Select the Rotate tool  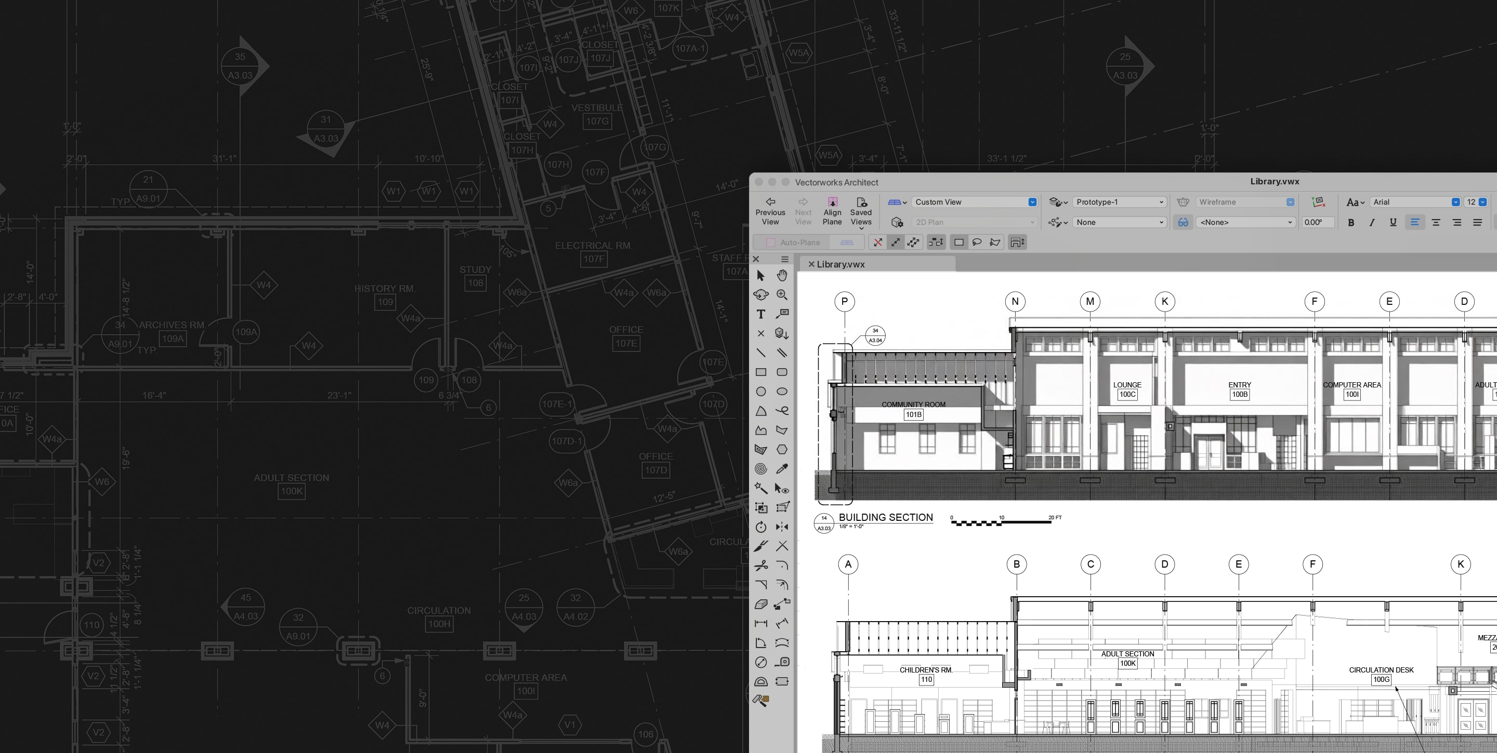760,527
